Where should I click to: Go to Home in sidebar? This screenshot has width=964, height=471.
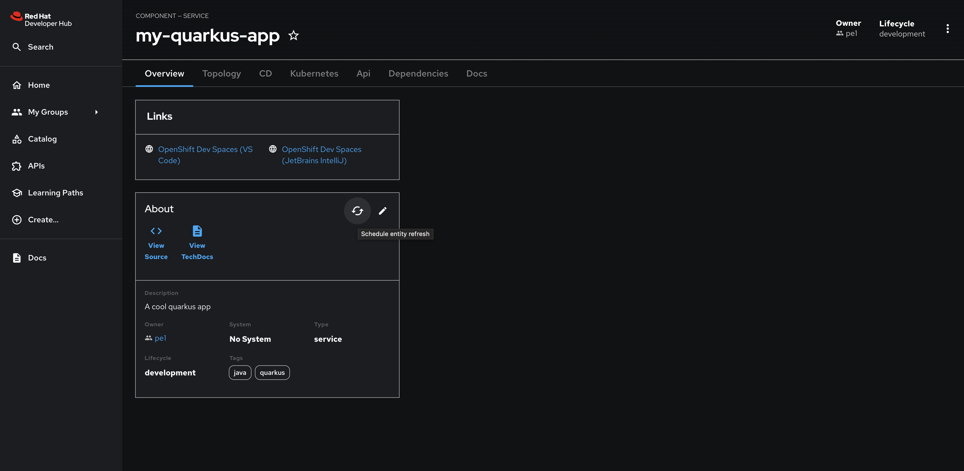pyautogui.click(x=39, y=85)
